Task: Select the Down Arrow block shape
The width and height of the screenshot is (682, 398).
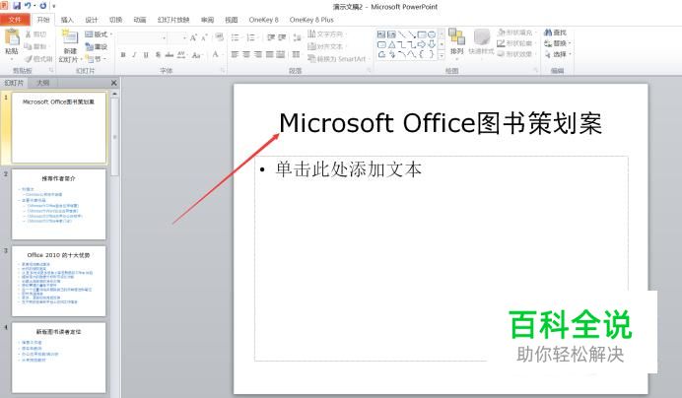Action: 432,44
